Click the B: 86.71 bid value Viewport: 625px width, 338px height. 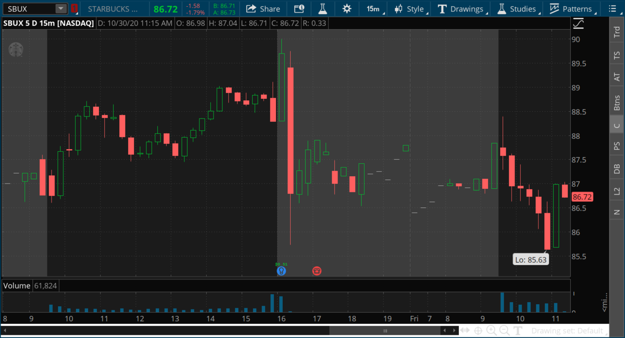tap(224, 6)
